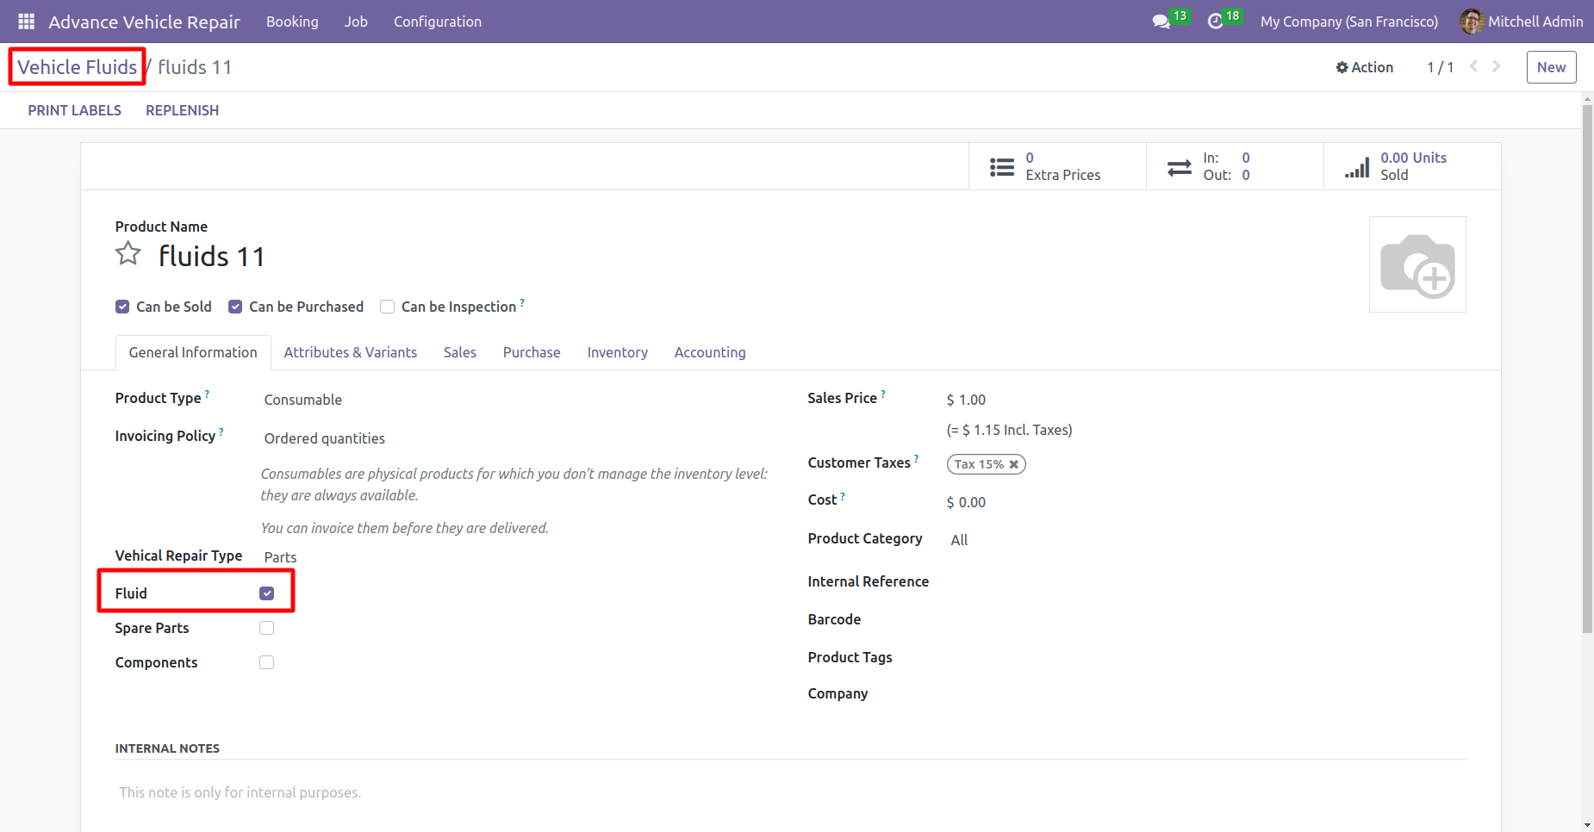The height and width of the screenshot is (832, 1594).
Task: Uncheck the Fluid checkbox
Action: point(267,593)
